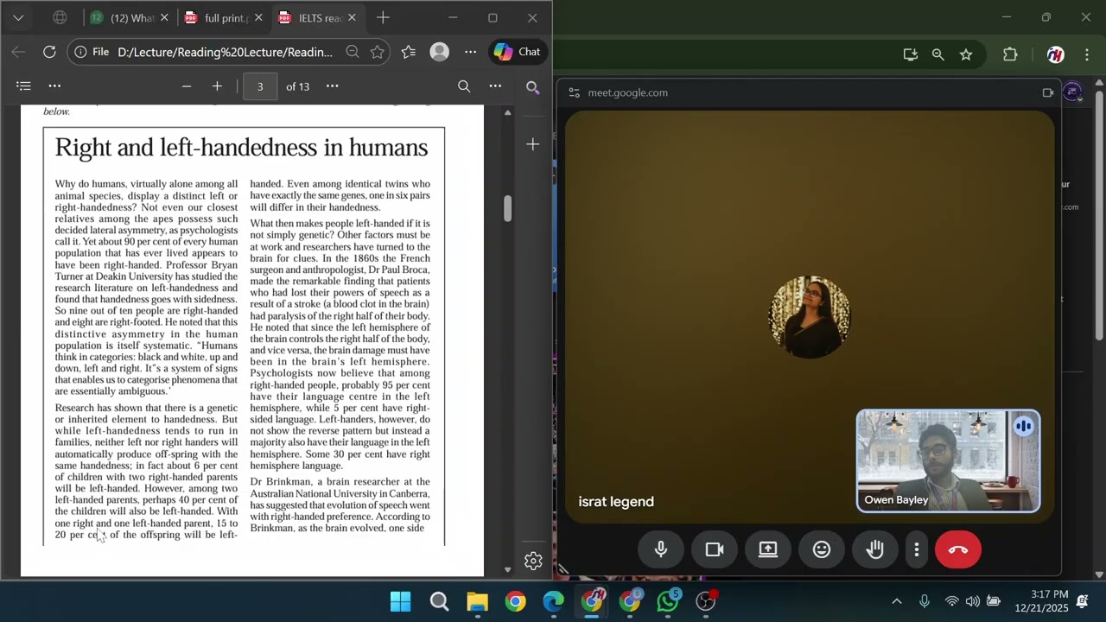1106x622 pixels.
Task: Click the PDF scroll down arrow
Action: pyautogui.click(x=507, y=570)
